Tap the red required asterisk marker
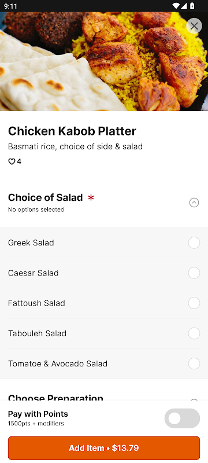 point(91,197)
